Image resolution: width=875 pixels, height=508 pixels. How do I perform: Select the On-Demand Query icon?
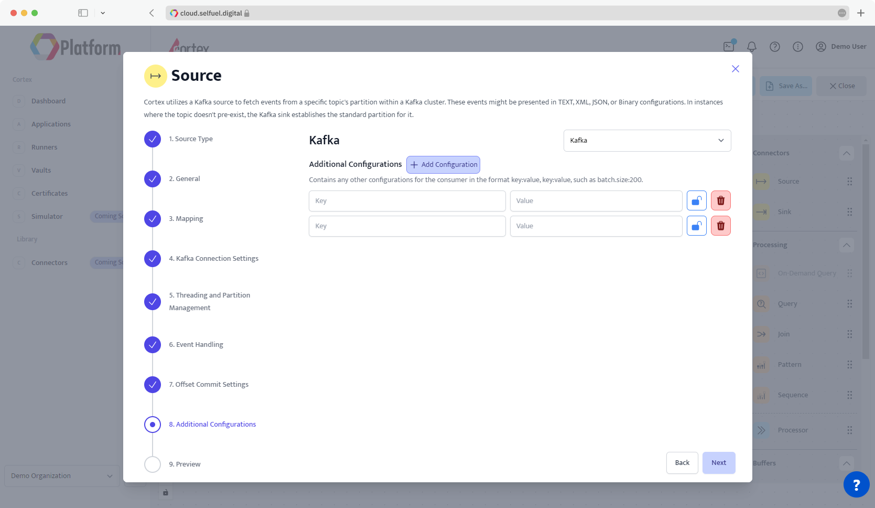[761, 273]
